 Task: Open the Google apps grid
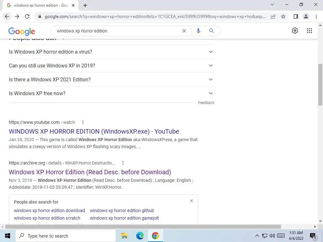pyautogui.click(x=309, y=31)
